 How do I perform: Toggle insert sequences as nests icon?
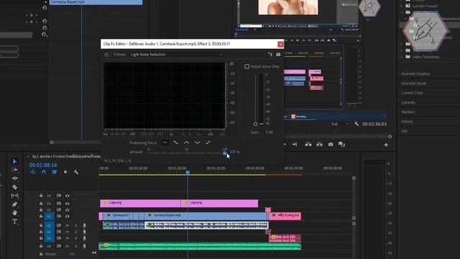point(33,172)
